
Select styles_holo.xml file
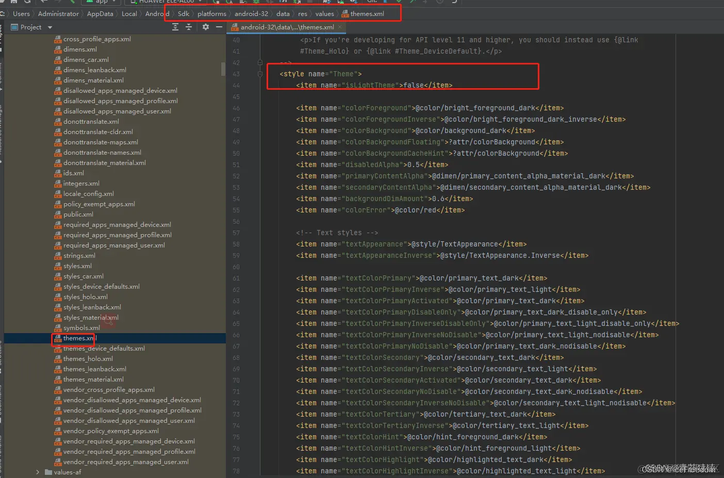tap(85, 297)
